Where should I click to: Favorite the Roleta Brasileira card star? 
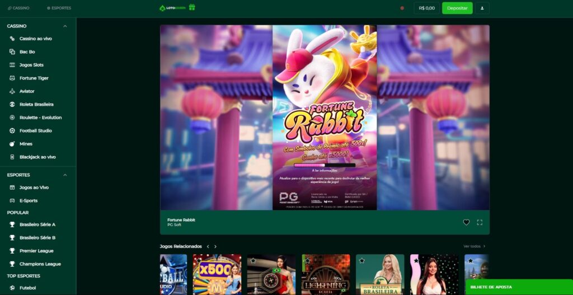pyautogui.click(x=362, y=261)
